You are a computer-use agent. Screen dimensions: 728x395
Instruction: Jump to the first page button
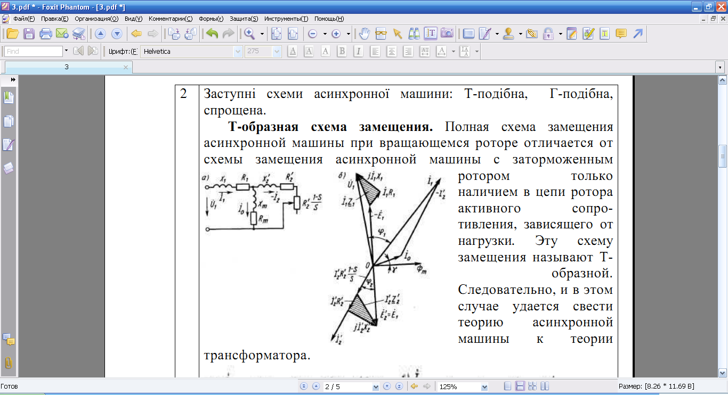(304, 386)
